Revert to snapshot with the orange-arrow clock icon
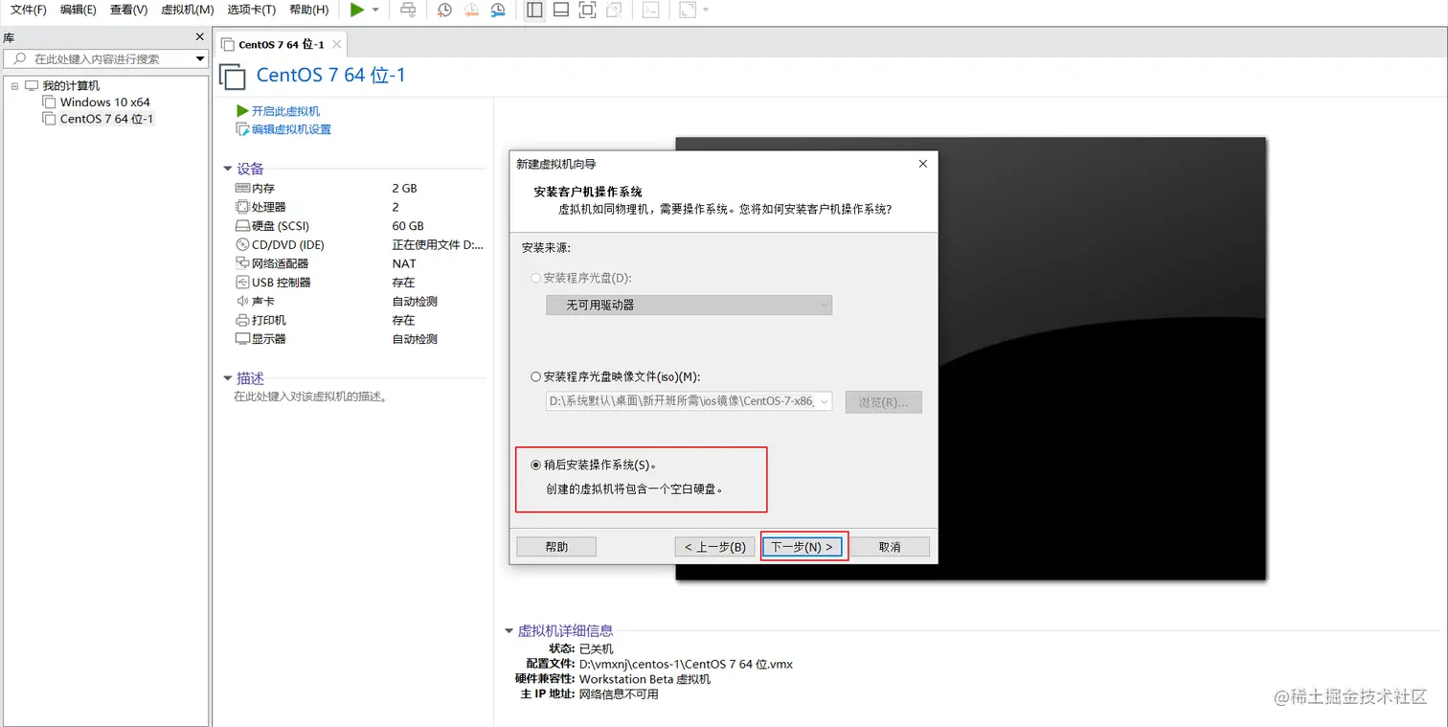 pos(469,11)
